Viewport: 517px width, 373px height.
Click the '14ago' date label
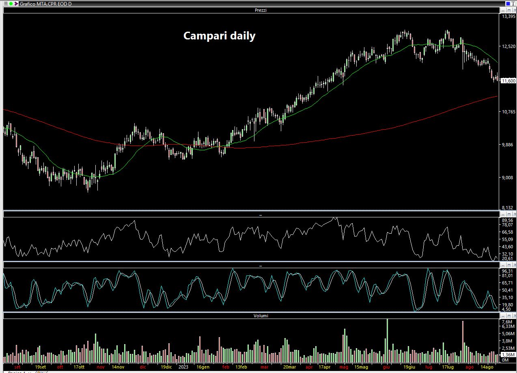click(487, 366)
